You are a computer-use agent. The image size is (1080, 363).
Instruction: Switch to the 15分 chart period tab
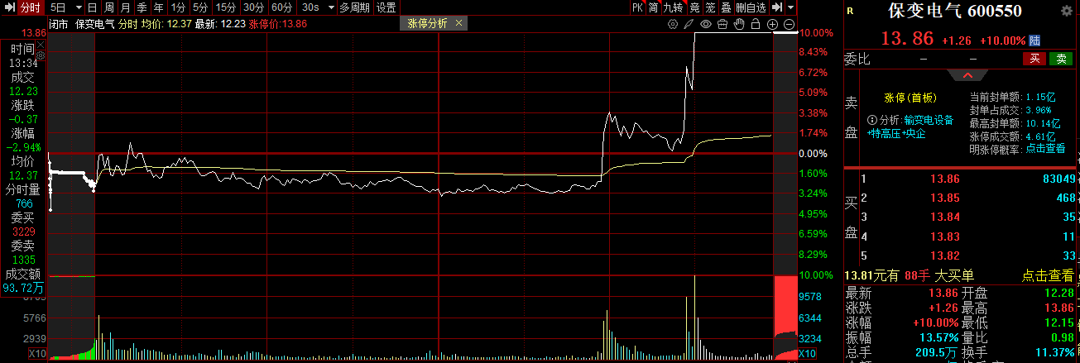point(225,7)
